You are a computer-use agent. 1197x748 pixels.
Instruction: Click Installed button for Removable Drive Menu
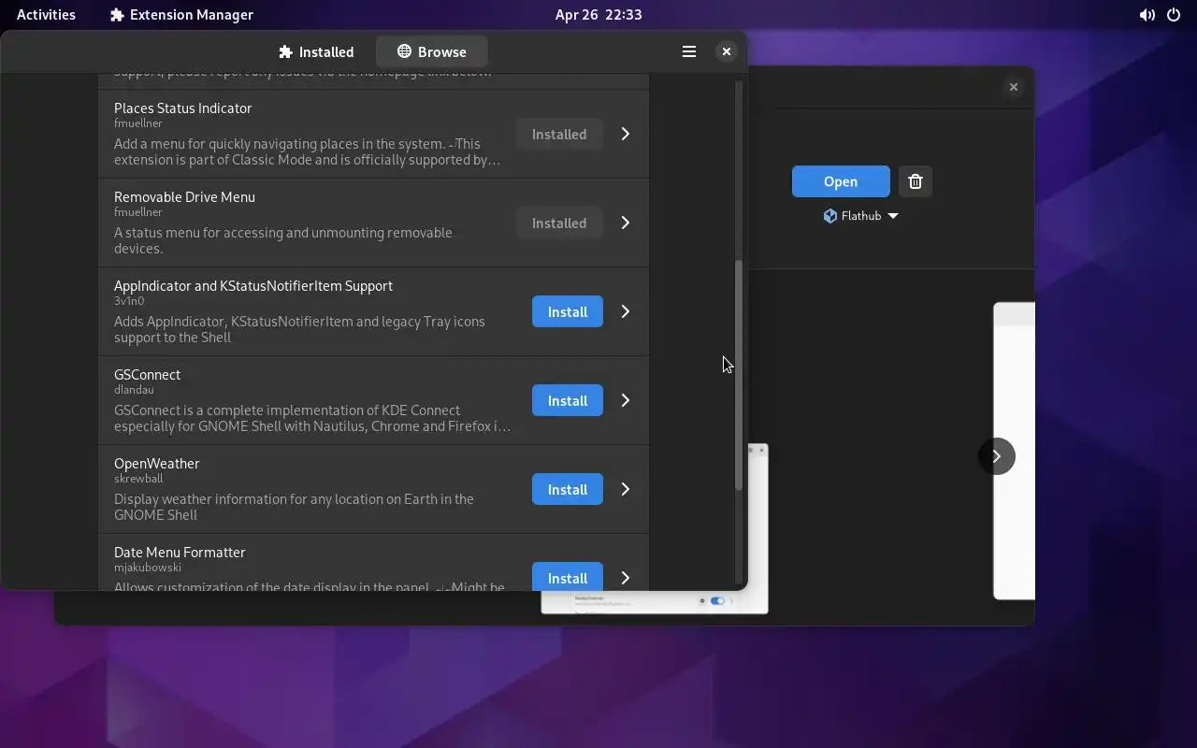coord(559,223)
